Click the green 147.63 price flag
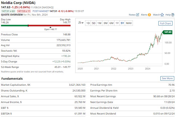Image resolution: width=176 pixels, height=117 pixels. [167, 32]
